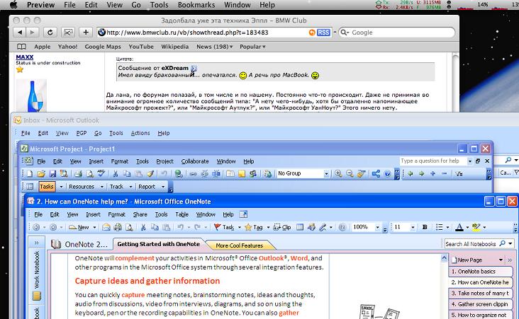
Task: Open the No Group dropdown in Project
Action: [326, 174]
